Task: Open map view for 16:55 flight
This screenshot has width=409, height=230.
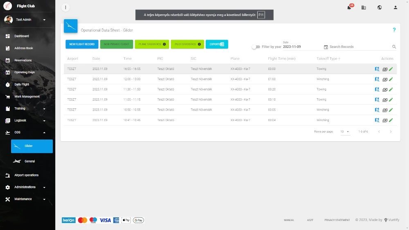Action: point(377,69)
